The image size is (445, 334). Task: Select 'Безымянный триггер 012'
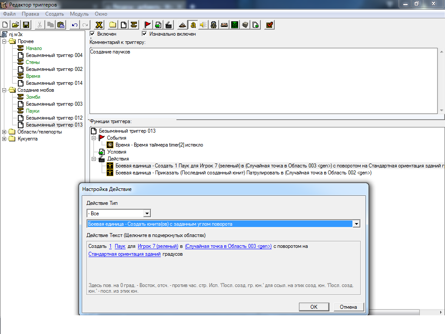click(x=54, y=118)
